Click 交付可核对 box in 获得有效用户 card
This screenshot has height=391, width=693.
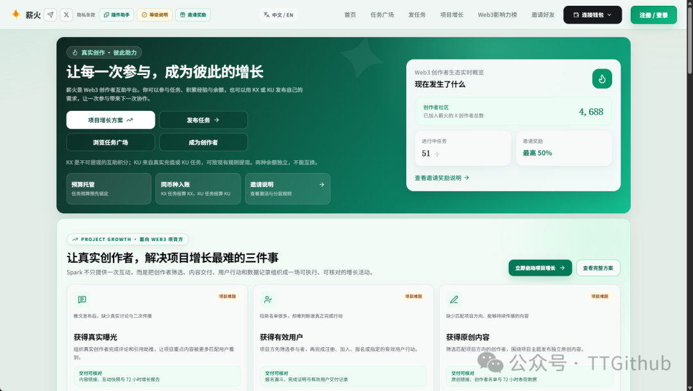[x=343, y=376]
